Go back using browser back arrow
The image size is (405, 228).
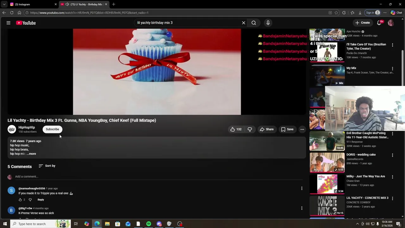(4, 13)
